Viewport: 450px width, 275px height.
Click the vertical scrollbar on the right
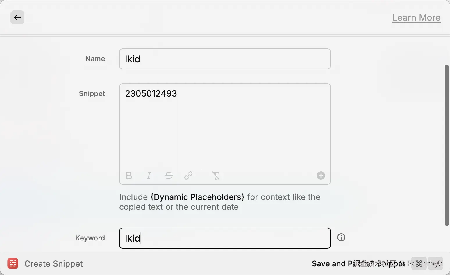tap(447, 145)
